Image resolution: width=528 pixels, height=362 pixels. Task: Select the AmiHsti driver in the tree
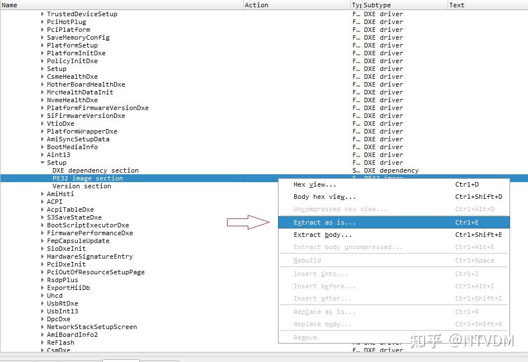pos(62,194)
